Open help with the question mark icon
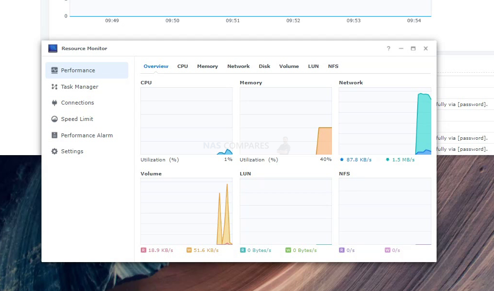Viewport: 494px width, 291px height. pyautogui.click(x=388, y=49)
